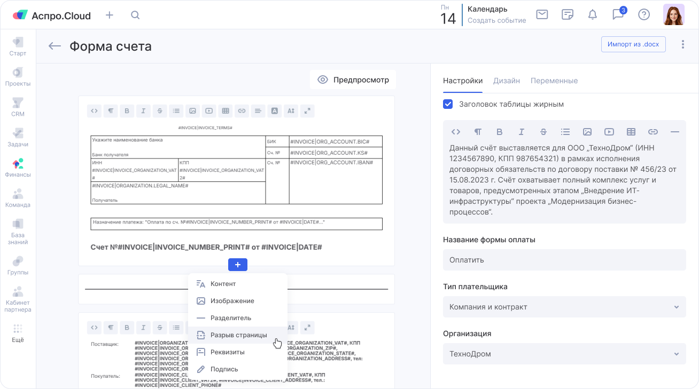699x389 pixels.
Task: Click Создать событие link under Календарь
Action: tap(496, 20)
